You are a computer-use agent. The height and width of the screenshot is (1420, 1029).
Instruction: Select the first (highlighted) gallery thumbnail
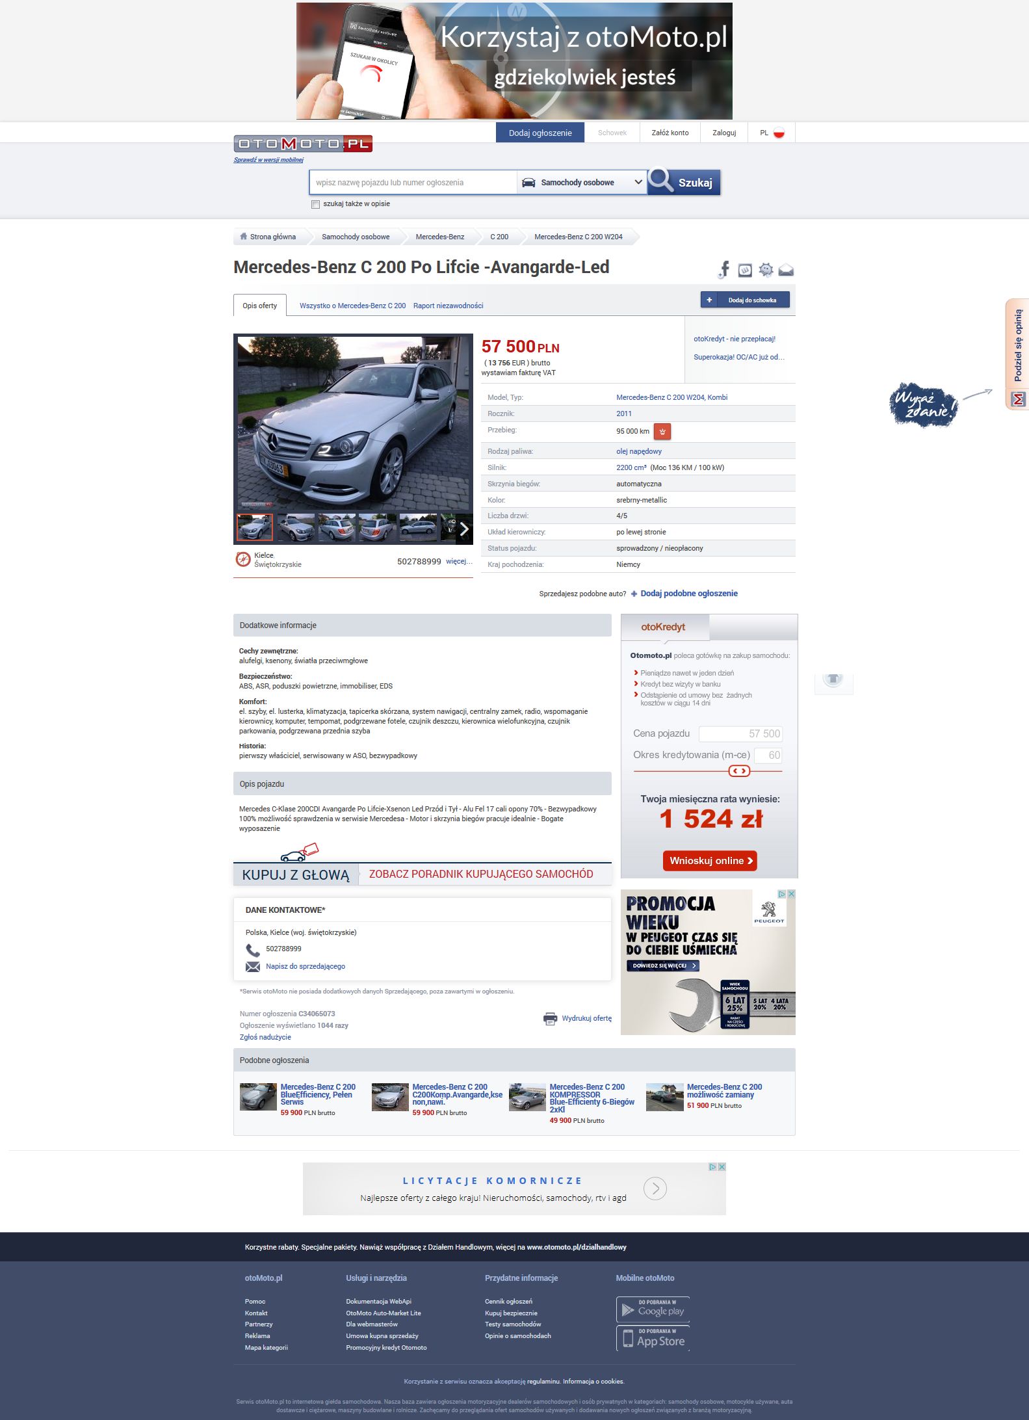255,528
